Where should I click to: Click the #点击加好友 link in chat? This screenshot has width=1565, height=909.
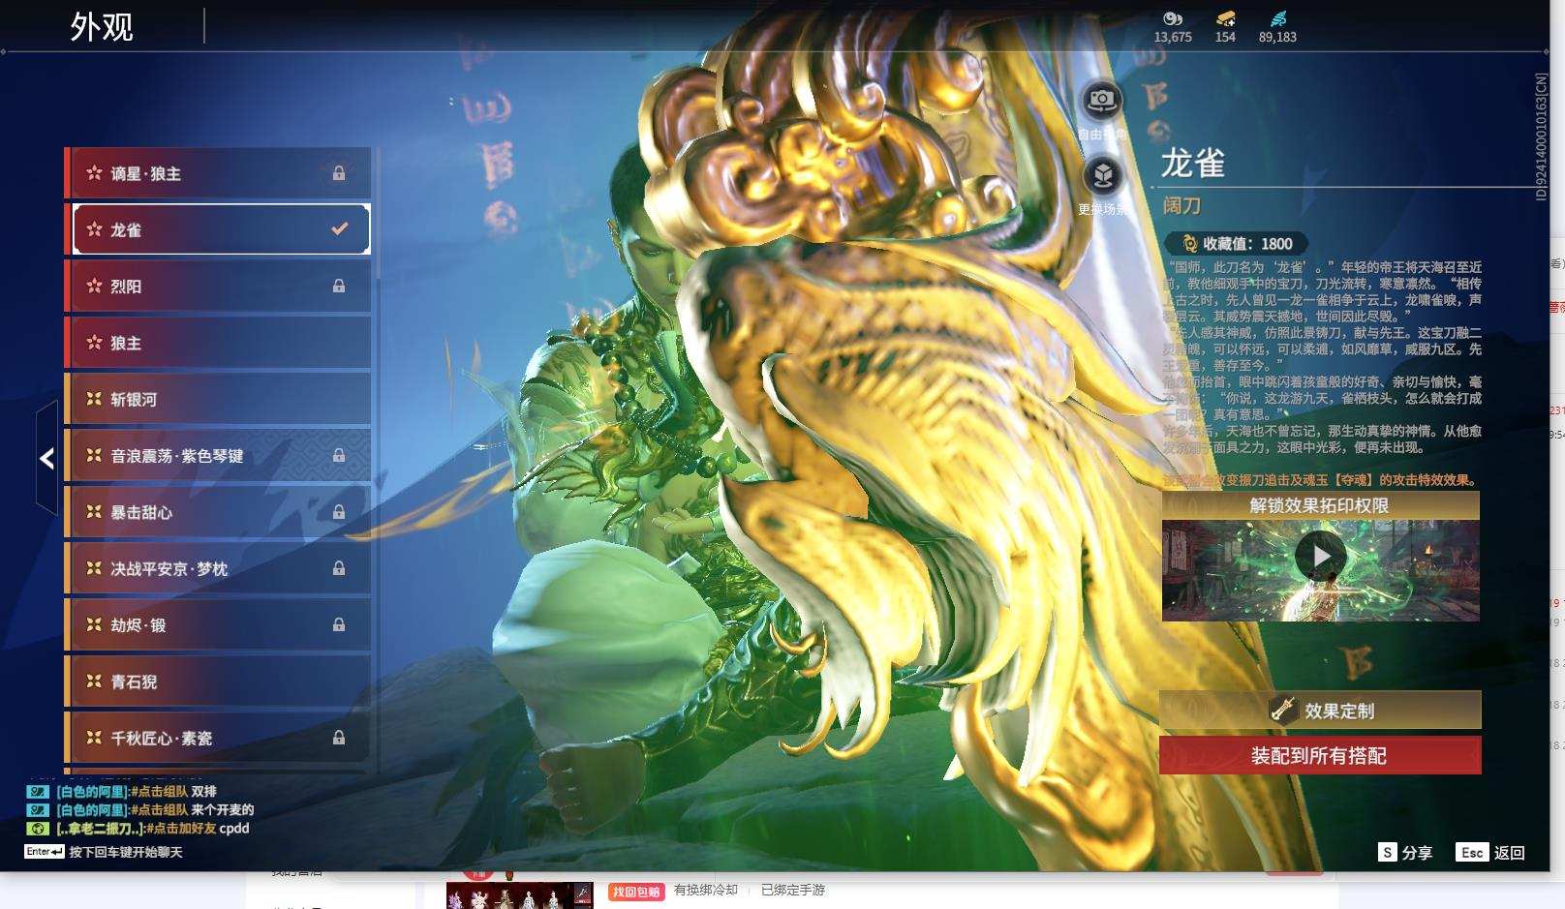tap(181, 828)
